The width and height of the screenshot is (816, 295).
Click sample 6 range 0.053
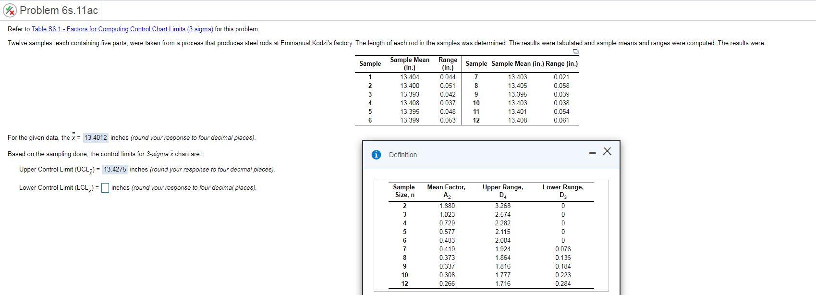tap(448, 120)
